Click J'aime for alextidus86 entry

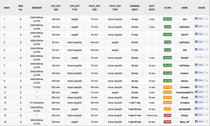pos(199,108)
